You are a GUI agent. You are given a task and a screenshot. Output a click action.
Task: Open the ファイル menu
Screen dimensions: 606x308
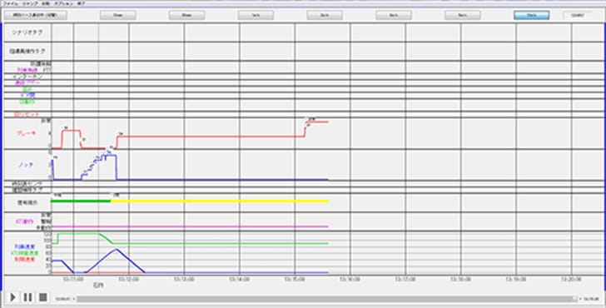9,2
